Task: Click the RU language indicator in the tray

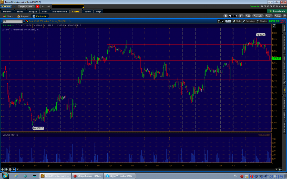Action: pos(236,176)
